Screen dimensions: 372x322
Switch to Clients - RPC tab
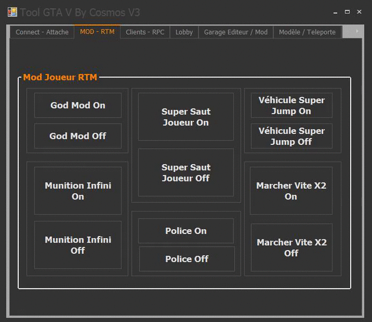(145, 32)
